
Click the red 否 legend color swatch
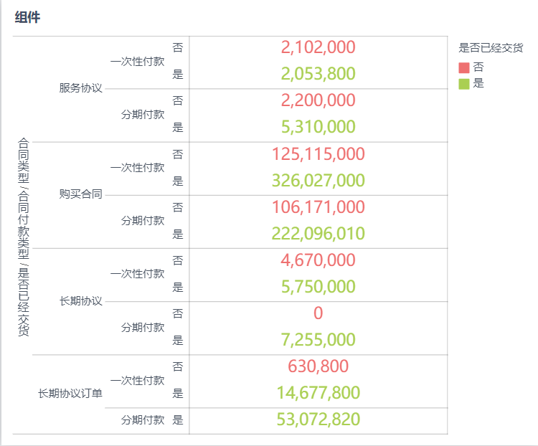click(464, 67)
